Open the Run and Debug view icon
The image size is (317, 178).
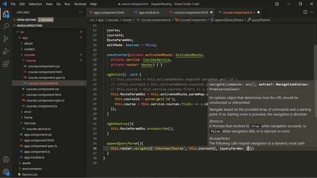[x=6, y=51]
